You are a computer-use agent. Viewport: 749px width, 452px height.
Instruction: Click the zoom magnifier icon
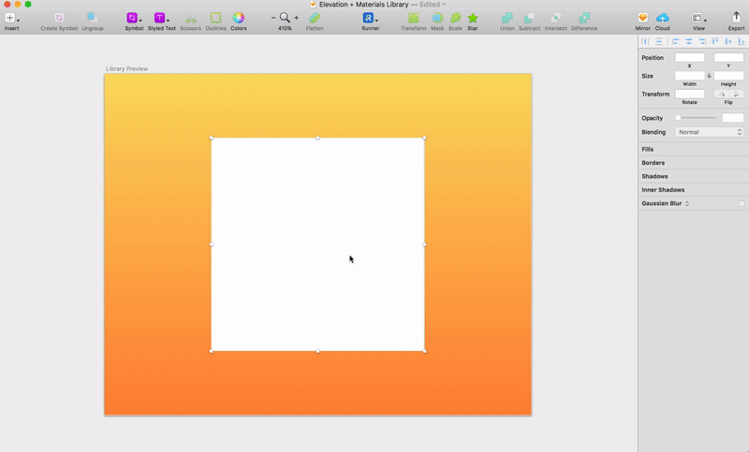pos(285,18)
